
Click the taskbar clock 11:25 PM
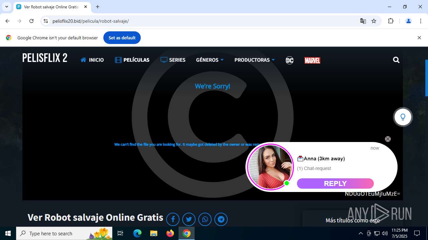pos(400,233)
